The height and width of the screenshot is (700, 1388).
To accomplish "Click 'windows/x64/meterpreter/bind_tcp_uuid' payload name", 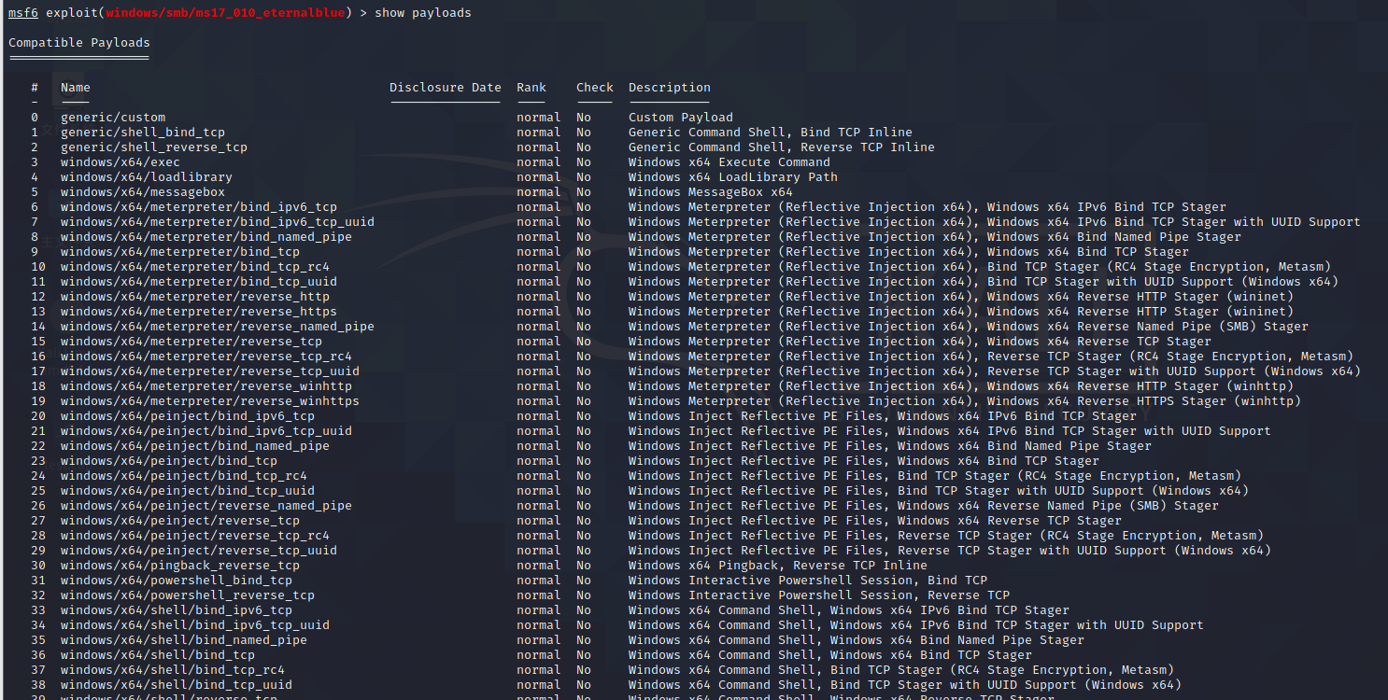I will [199, 282].
